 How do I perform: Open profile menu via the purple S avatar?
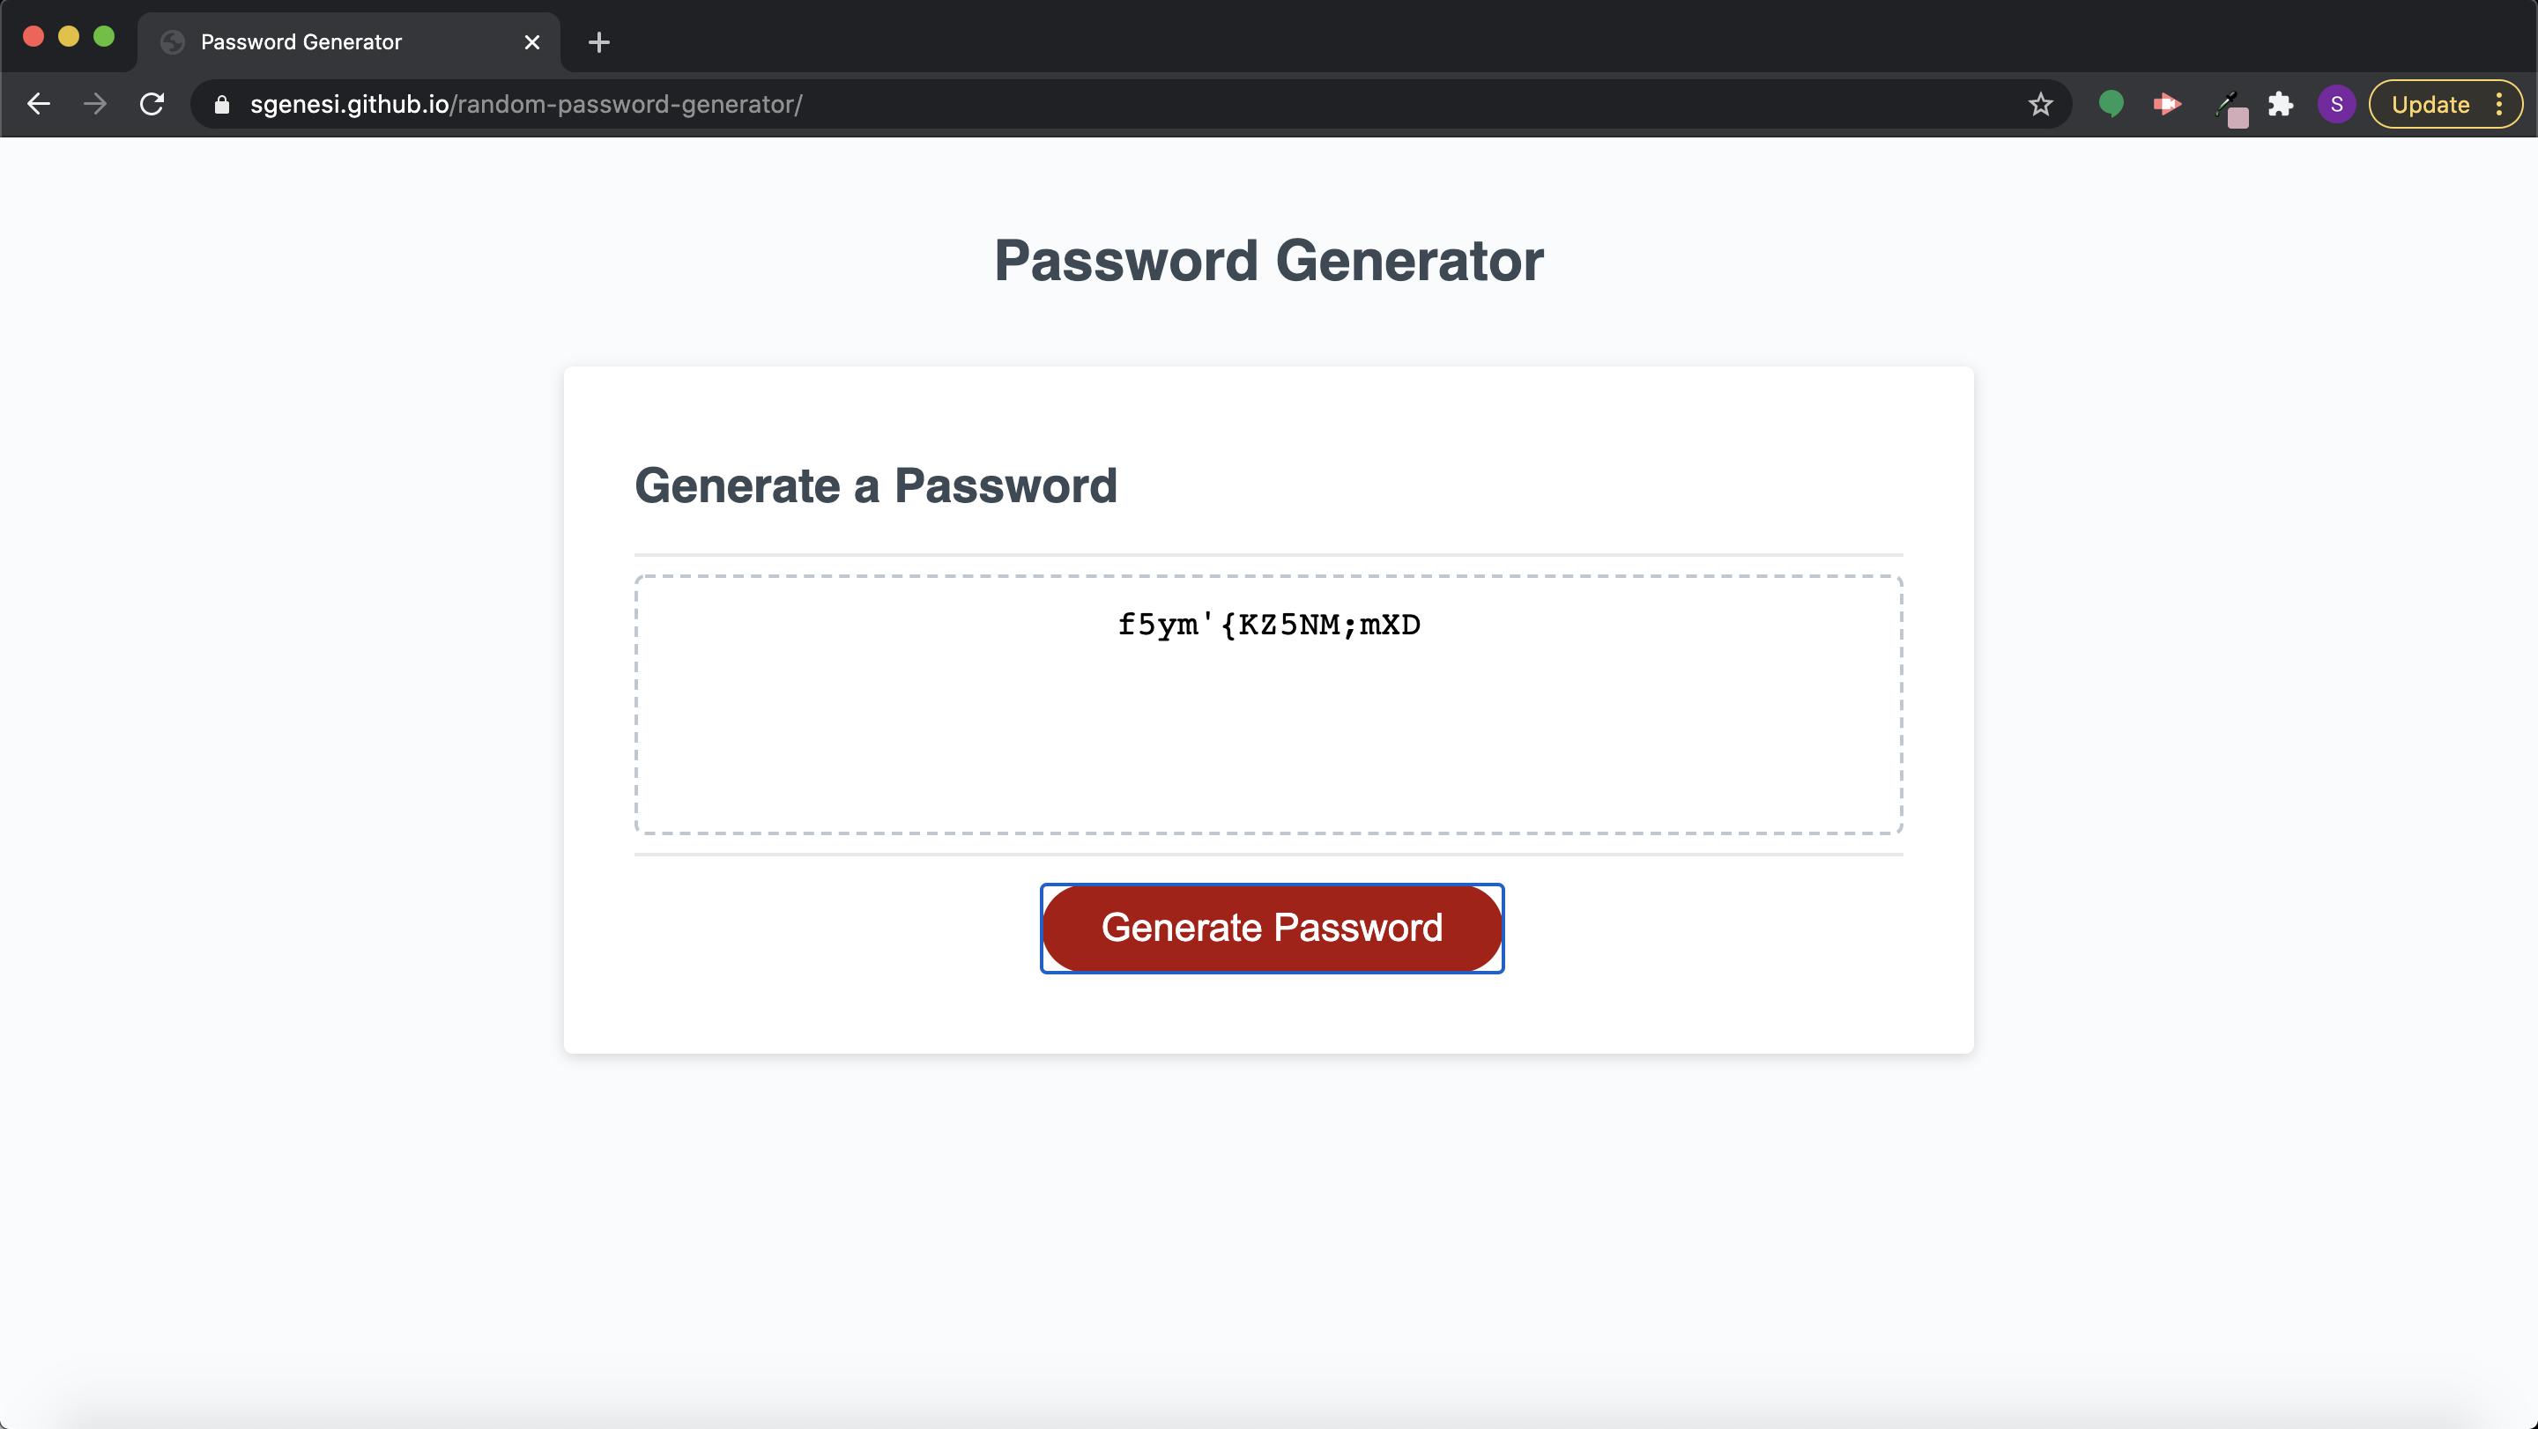tap(2336, 104)
